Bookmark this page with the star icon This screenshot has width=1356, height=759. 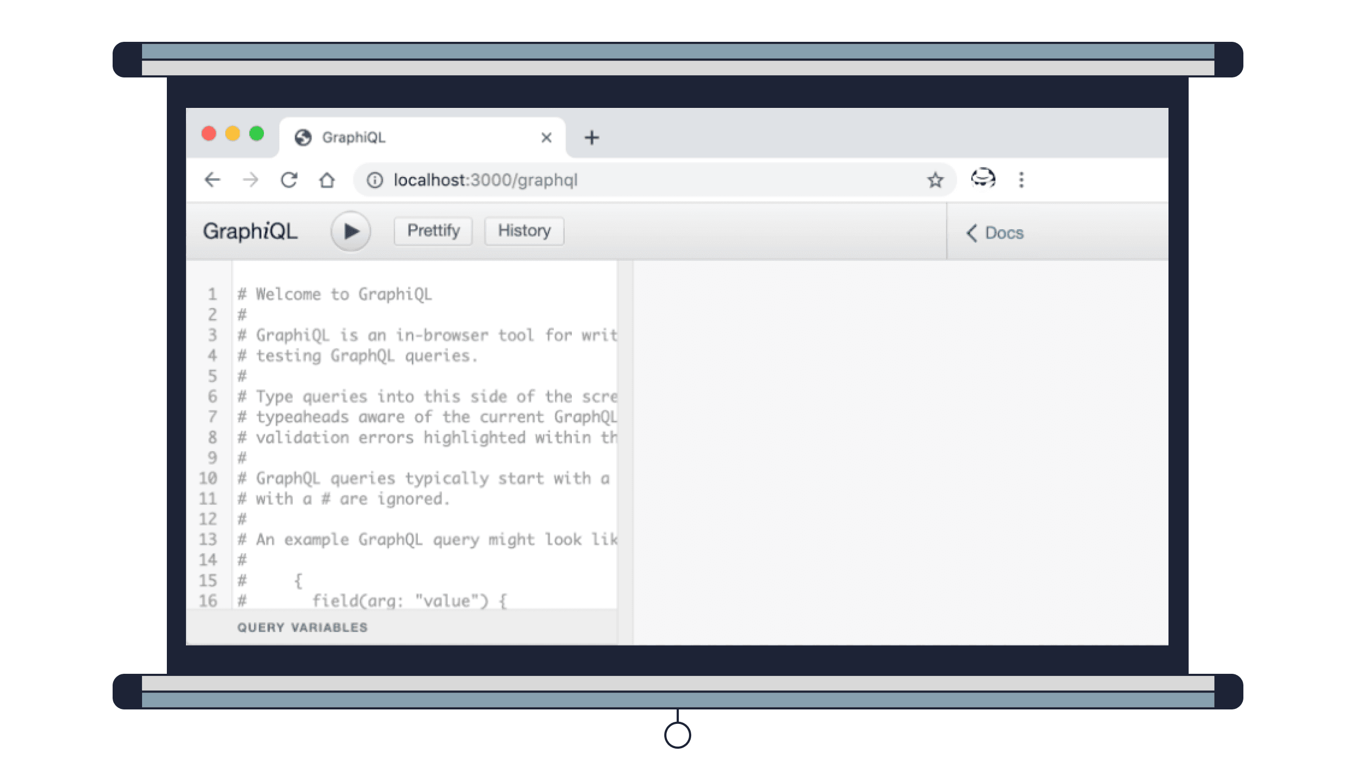click(936, 180)
